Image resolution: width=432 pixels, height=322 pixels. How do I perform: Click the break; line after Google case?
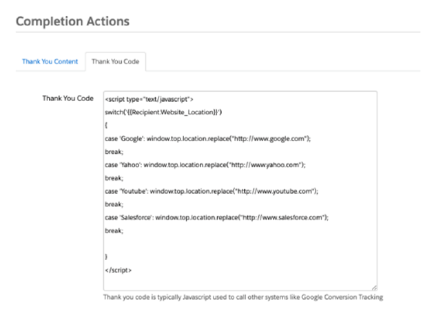point(114,152)
